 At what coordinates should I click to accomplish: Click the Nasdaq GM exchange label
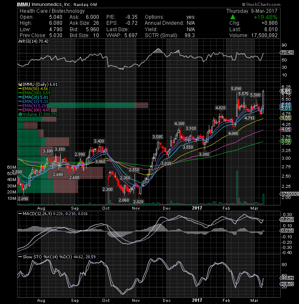(x=85, y=4)
